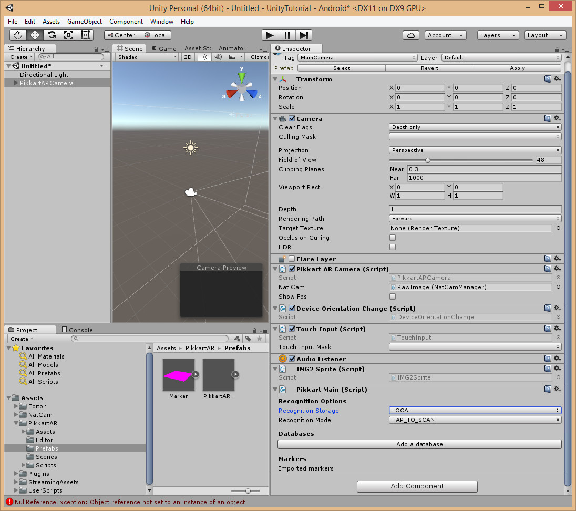Select the Hand tool in toolbar
The width and height of the screenshot is (576, 511).
[x=18, y=35]
